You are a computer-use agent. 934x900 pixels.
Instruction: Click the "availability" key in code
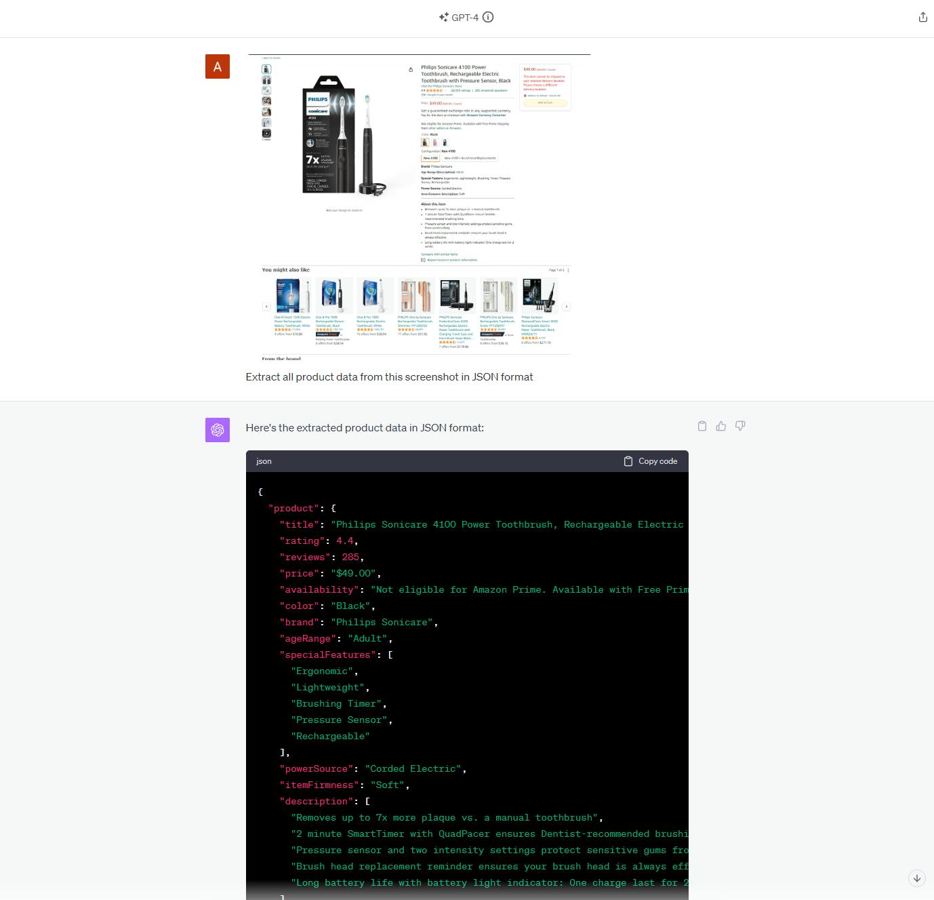(x=320, y=590)
